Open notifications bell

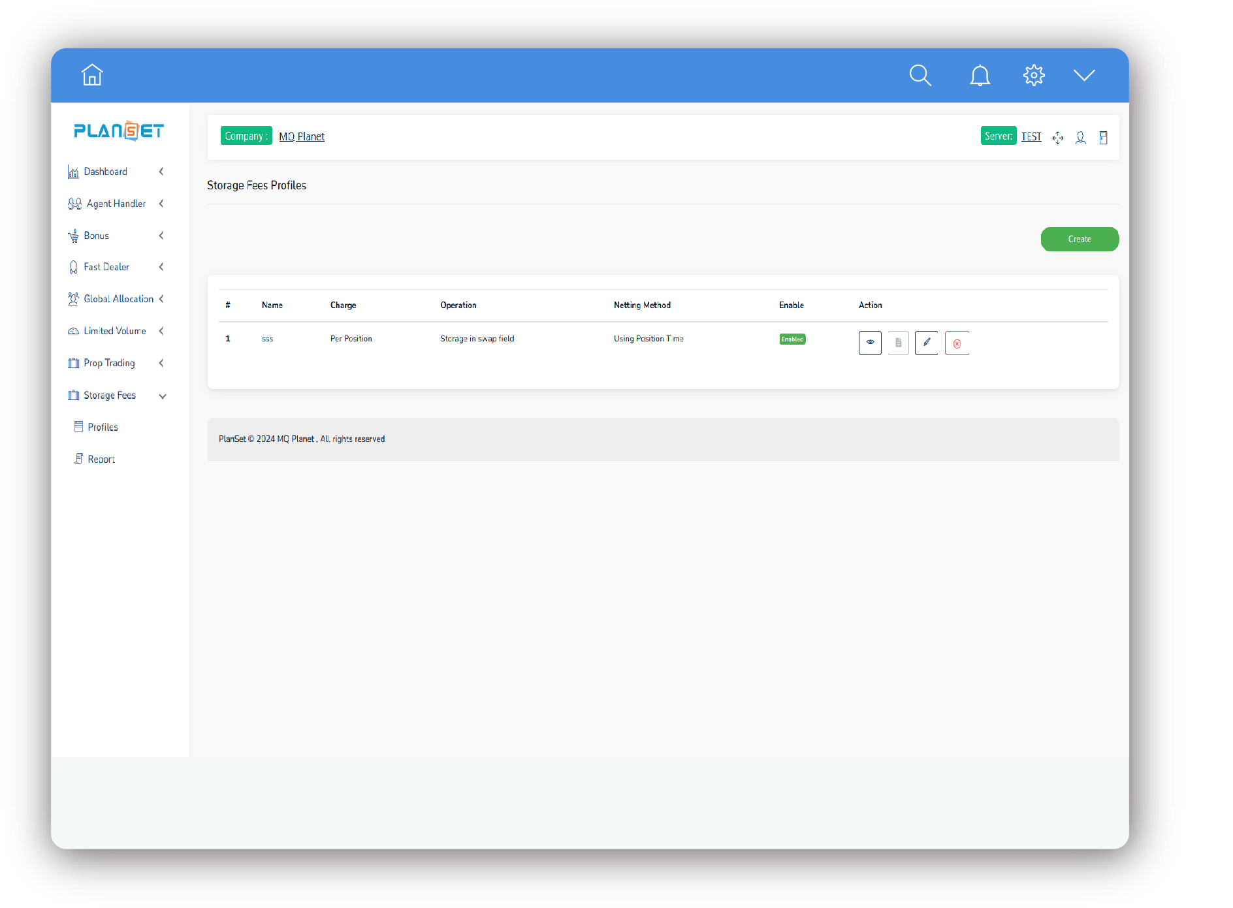[x=980, y=76]
